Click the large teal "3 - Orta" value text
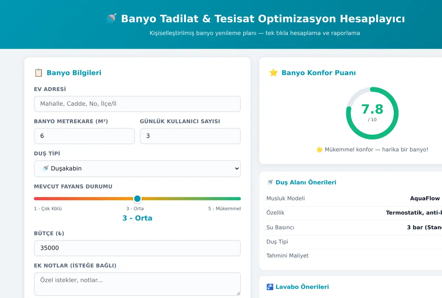Viewport: 442px width, 298px height. (137, 218)
